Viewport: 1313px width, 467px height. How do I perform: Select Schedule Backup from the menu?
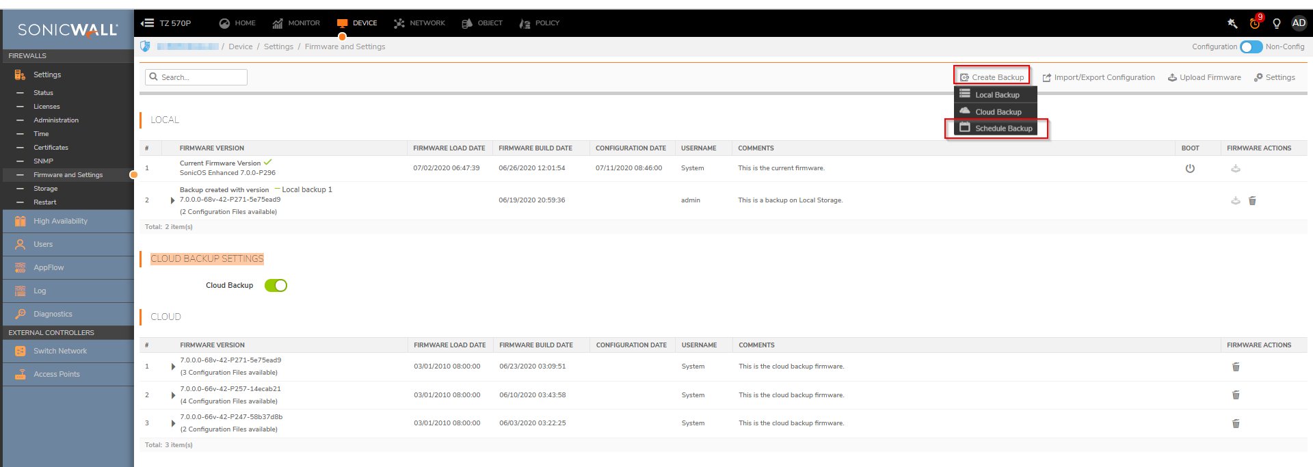click(1003, 129)
